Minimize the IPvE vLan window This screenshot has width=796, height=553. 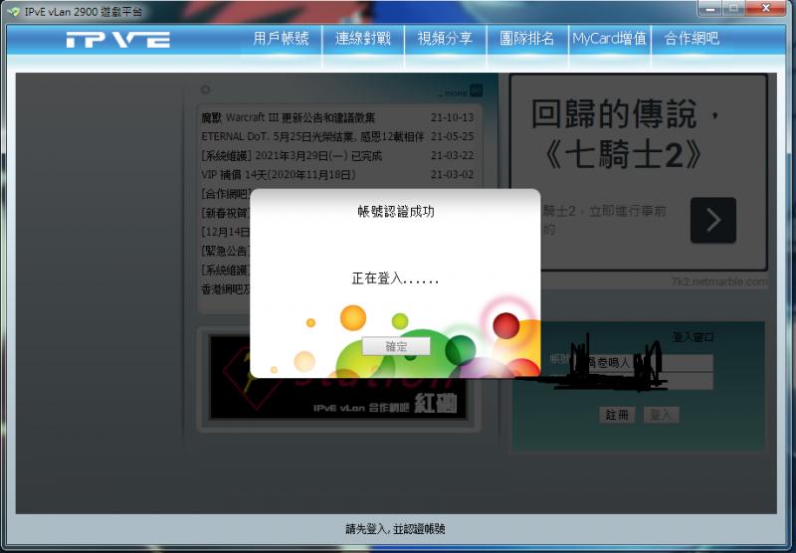(711, 9)
